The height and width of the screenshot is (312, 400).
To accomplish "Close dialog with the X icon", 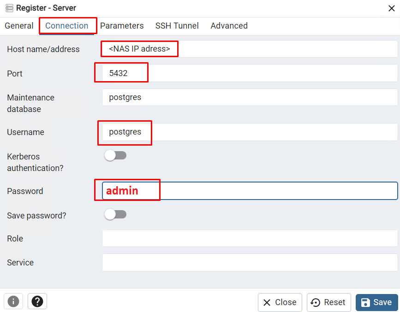I will pyautogui.click(x=392, y=8).
